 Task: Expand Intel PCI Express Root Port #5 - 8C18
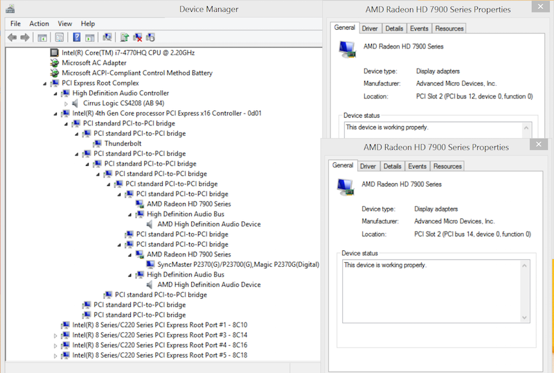point(55,356)
